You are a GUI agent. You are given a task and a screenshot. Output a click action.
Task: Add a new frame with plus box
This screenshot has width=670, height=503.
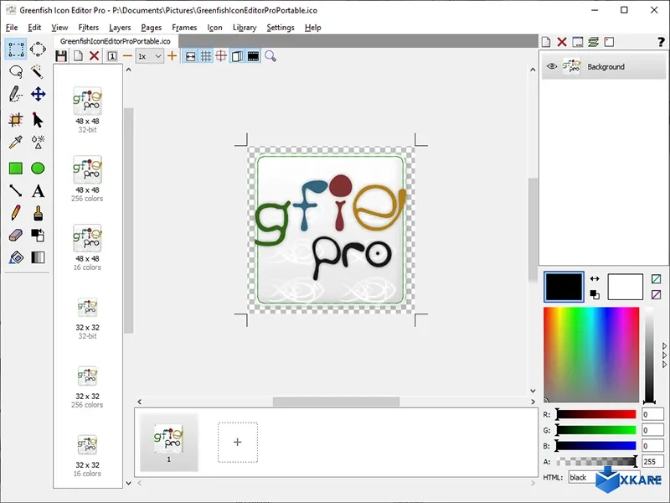click(x=238, y=443)
